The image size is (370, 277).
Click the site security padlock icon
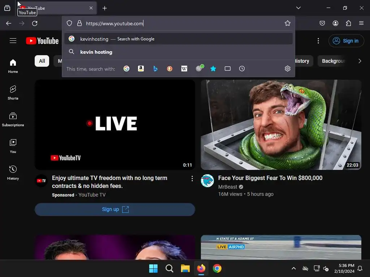(79, 23)
